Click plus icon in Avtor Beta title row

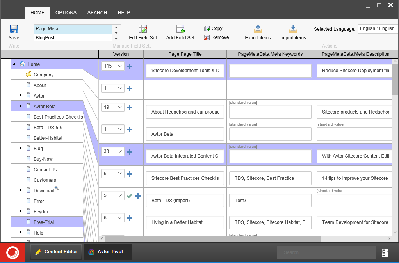pos(130,130)
